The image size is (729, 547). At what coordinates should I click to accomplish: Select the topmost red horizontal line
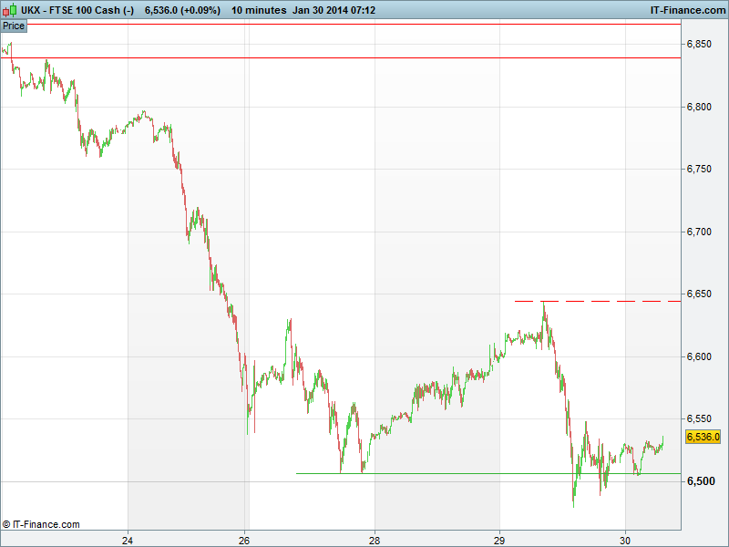pyautogui.click(x=354, y=24)
